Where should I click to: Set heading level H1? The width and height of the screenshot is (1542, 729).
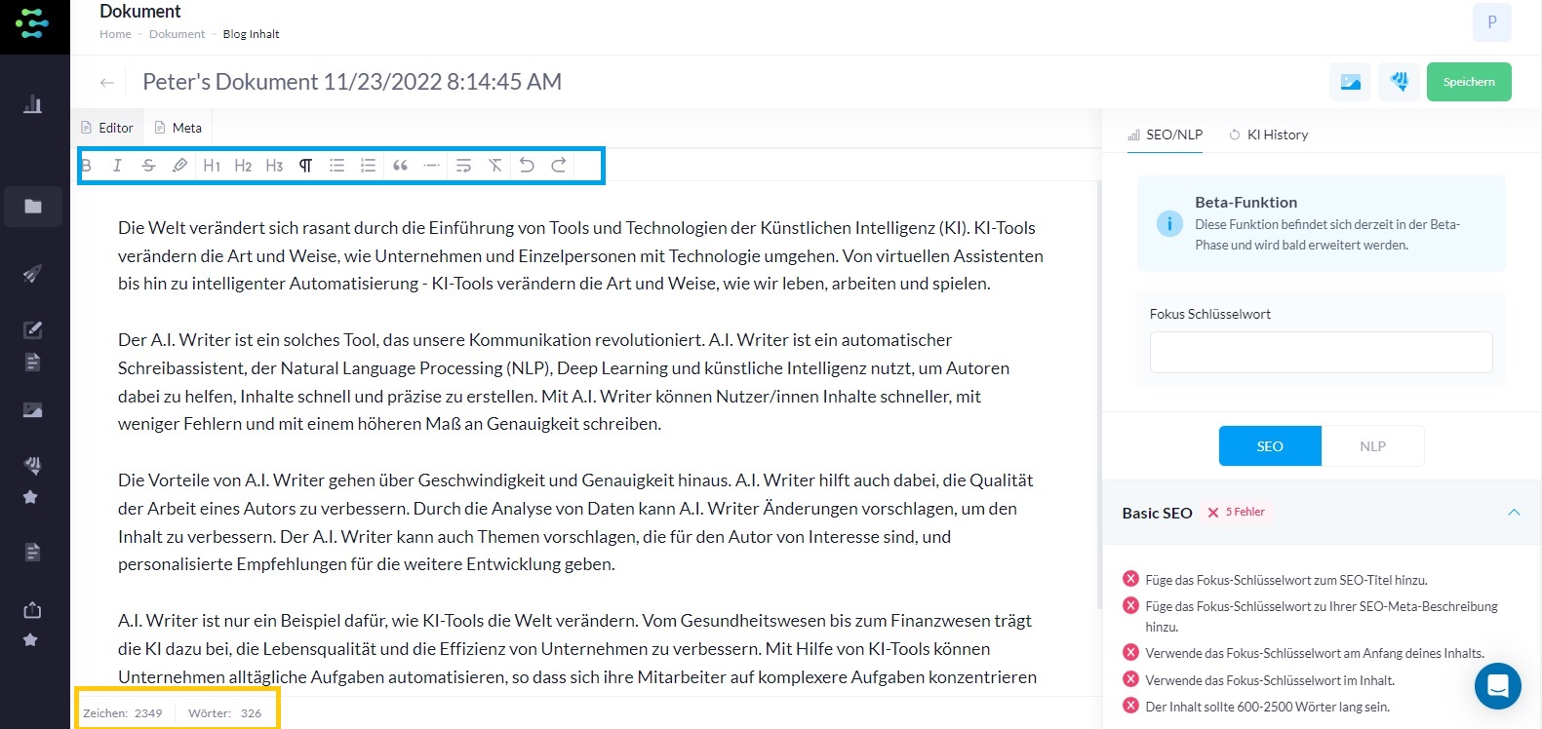(x=212, y=166)
